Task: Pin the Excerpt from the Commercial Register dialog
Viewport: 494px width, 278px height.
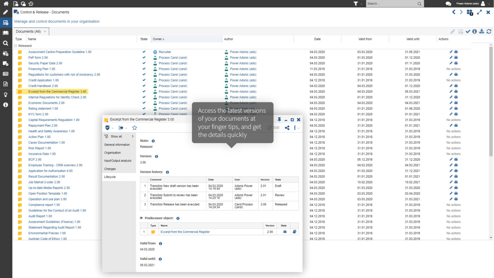Action: 279,119
